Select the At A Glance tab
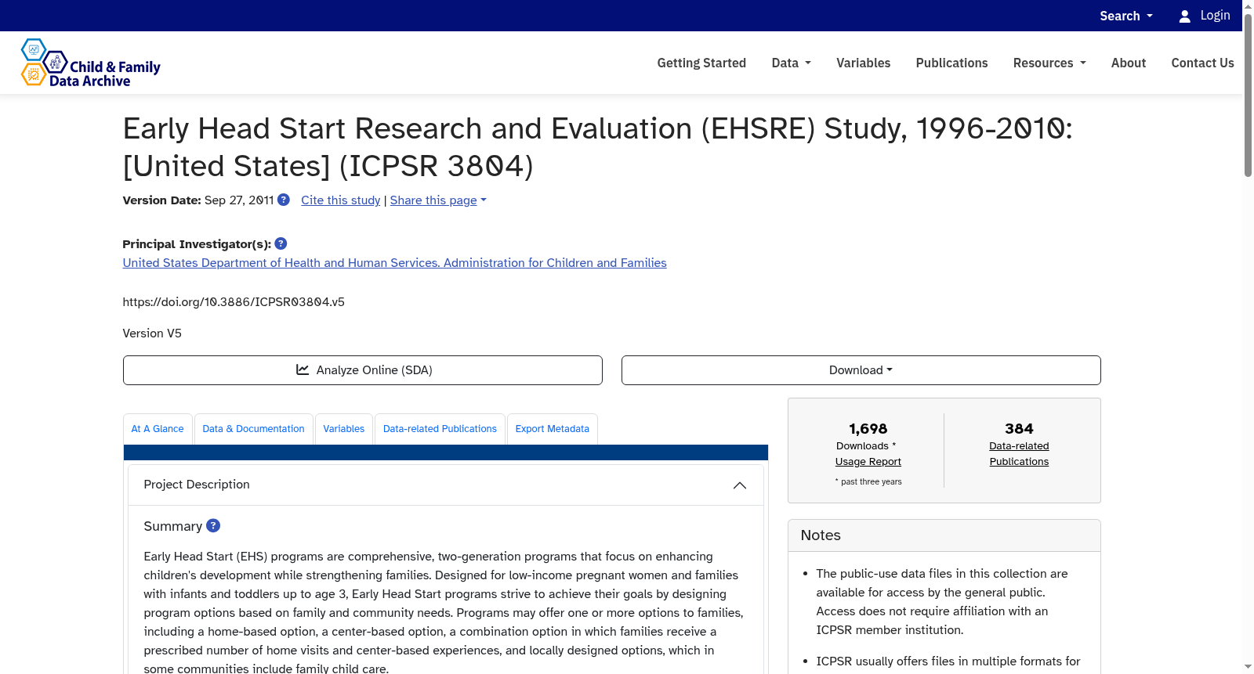 [158, 429]
